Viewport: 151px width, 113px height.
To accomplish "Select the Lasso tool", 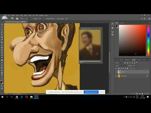I will (x=2, y=30).
